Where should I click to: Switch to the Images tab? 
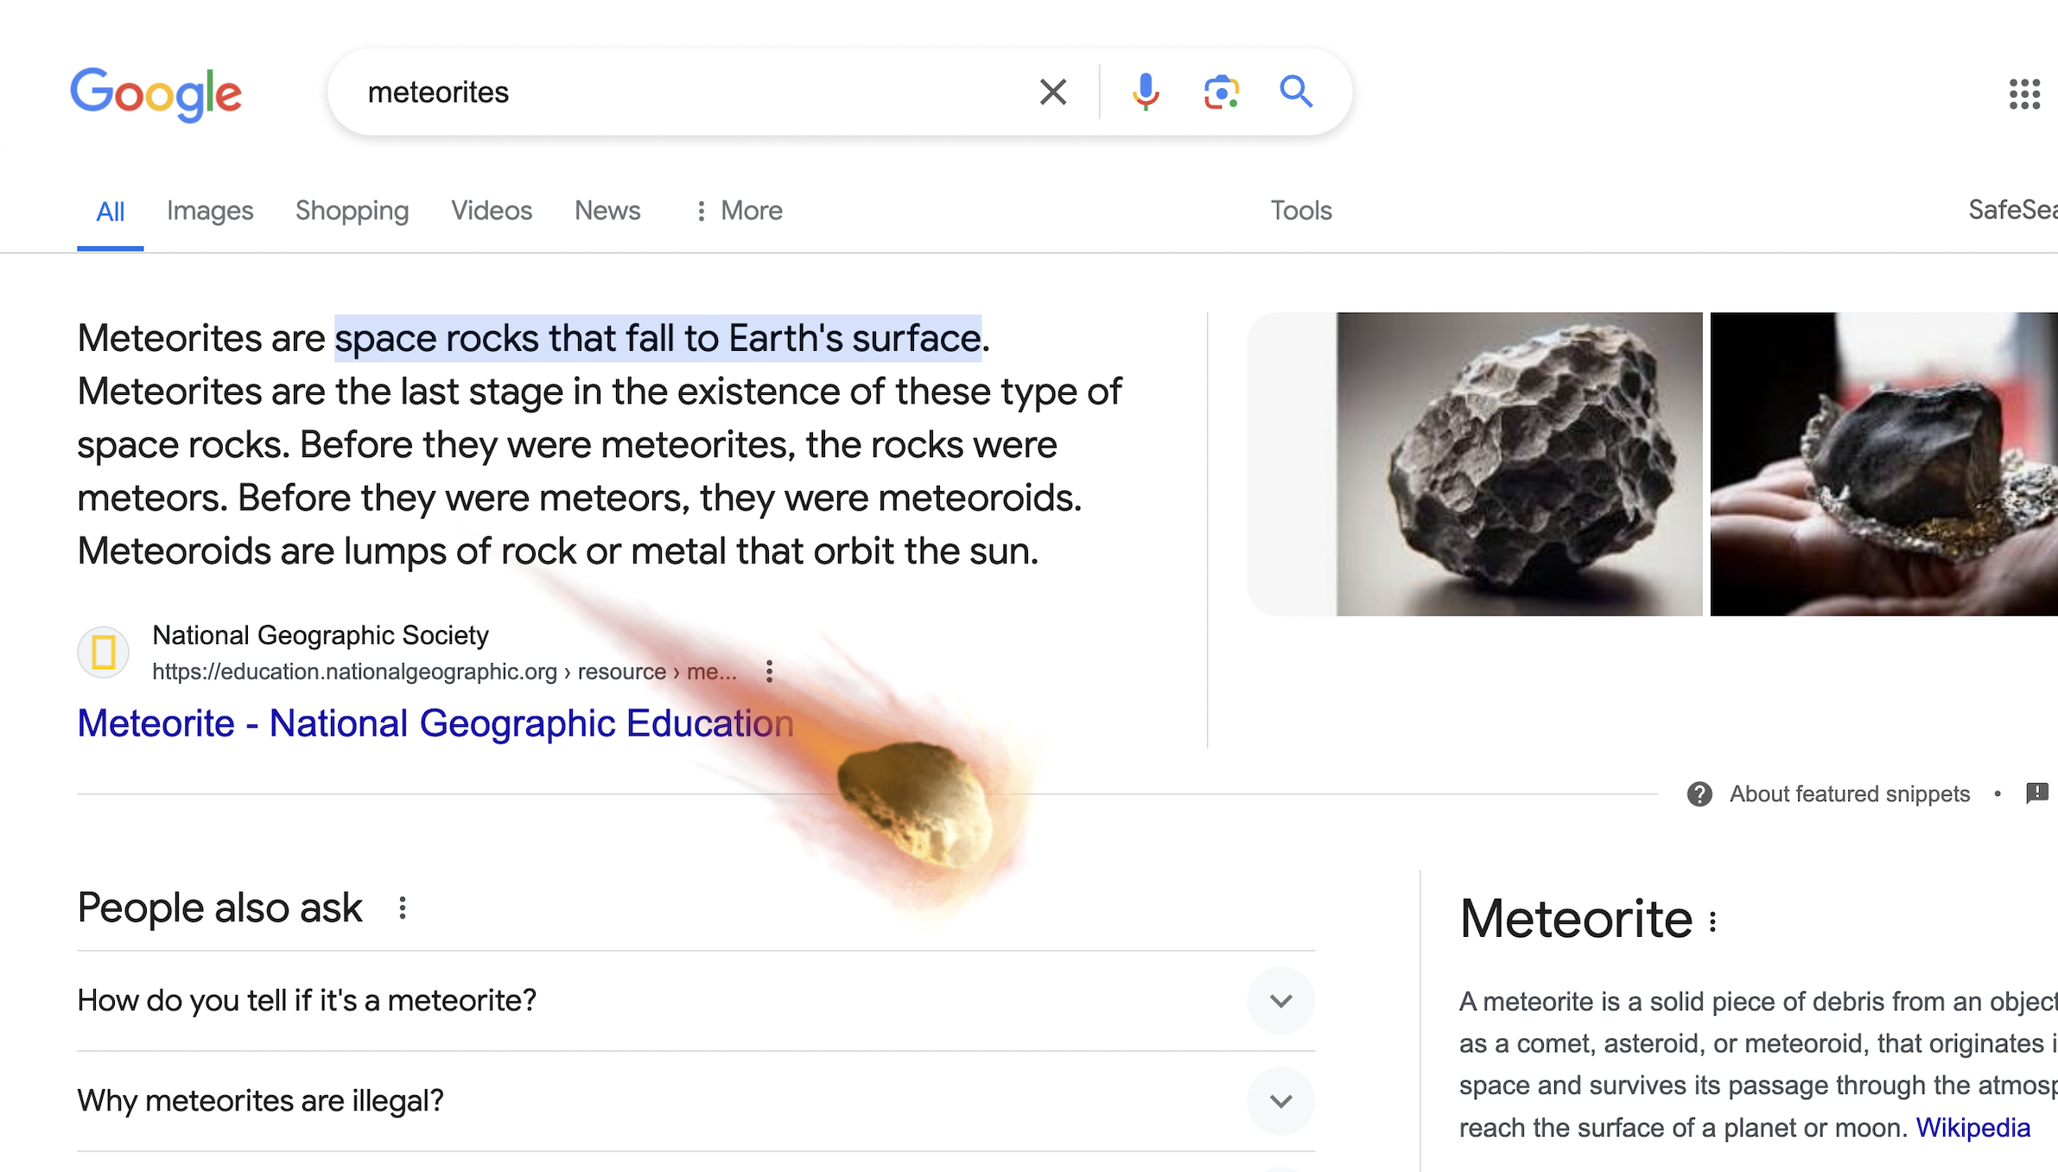point(210,211)
